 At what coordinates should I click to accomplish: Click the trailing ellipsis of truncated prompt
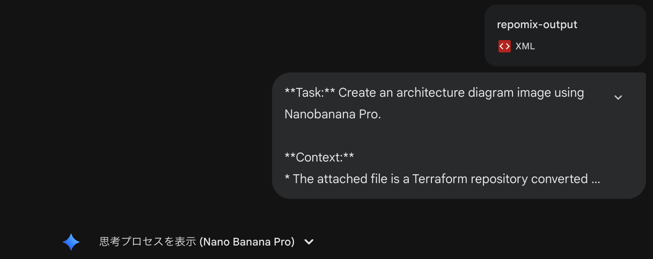[595, 179]
